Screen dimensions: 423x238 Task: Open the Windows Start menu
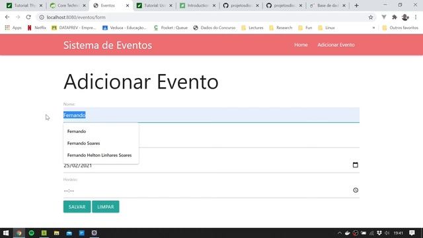point(6,233)
